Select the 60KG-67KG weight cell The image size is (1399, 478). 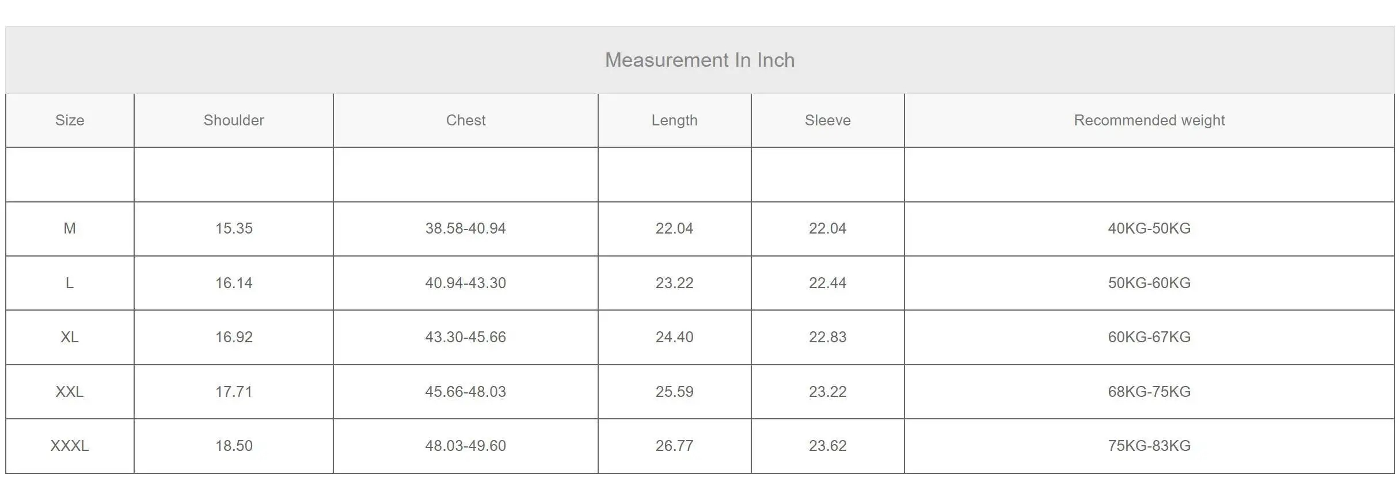[1149, 337]
